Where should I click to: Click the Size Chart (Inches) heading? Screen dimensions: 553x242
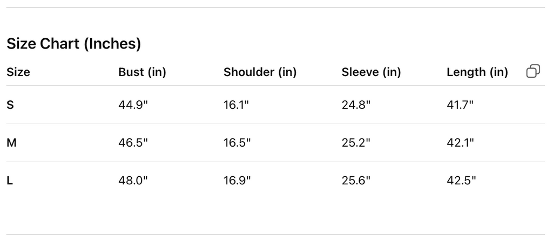pyautogui.click(x=73, y=44)
